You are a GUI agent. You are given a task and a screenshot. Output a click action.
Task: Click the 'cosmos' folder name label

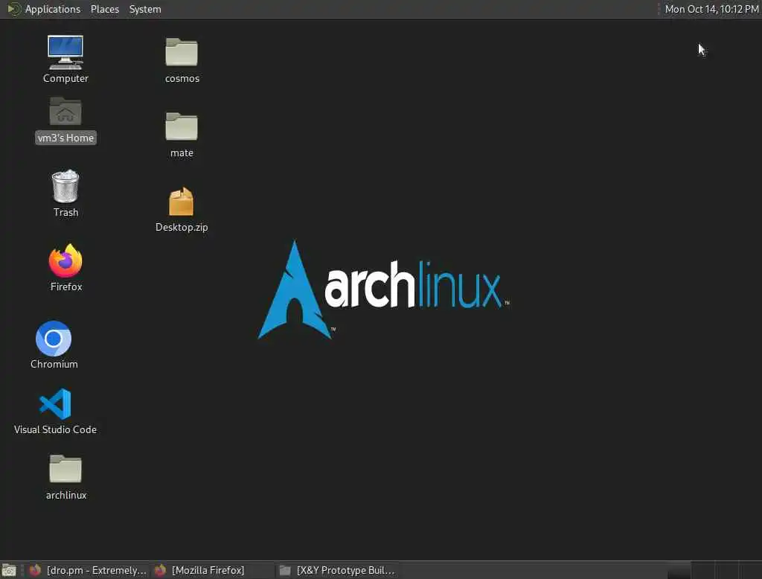(182, 78)
